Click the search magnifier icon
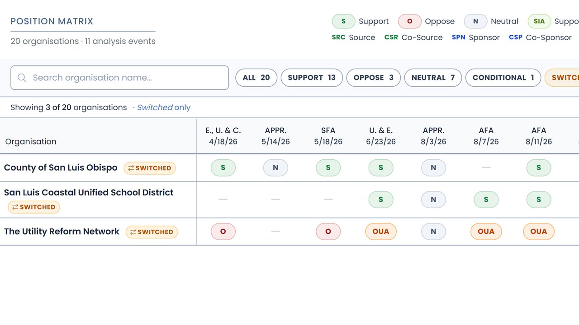 [x=22, y=78]
